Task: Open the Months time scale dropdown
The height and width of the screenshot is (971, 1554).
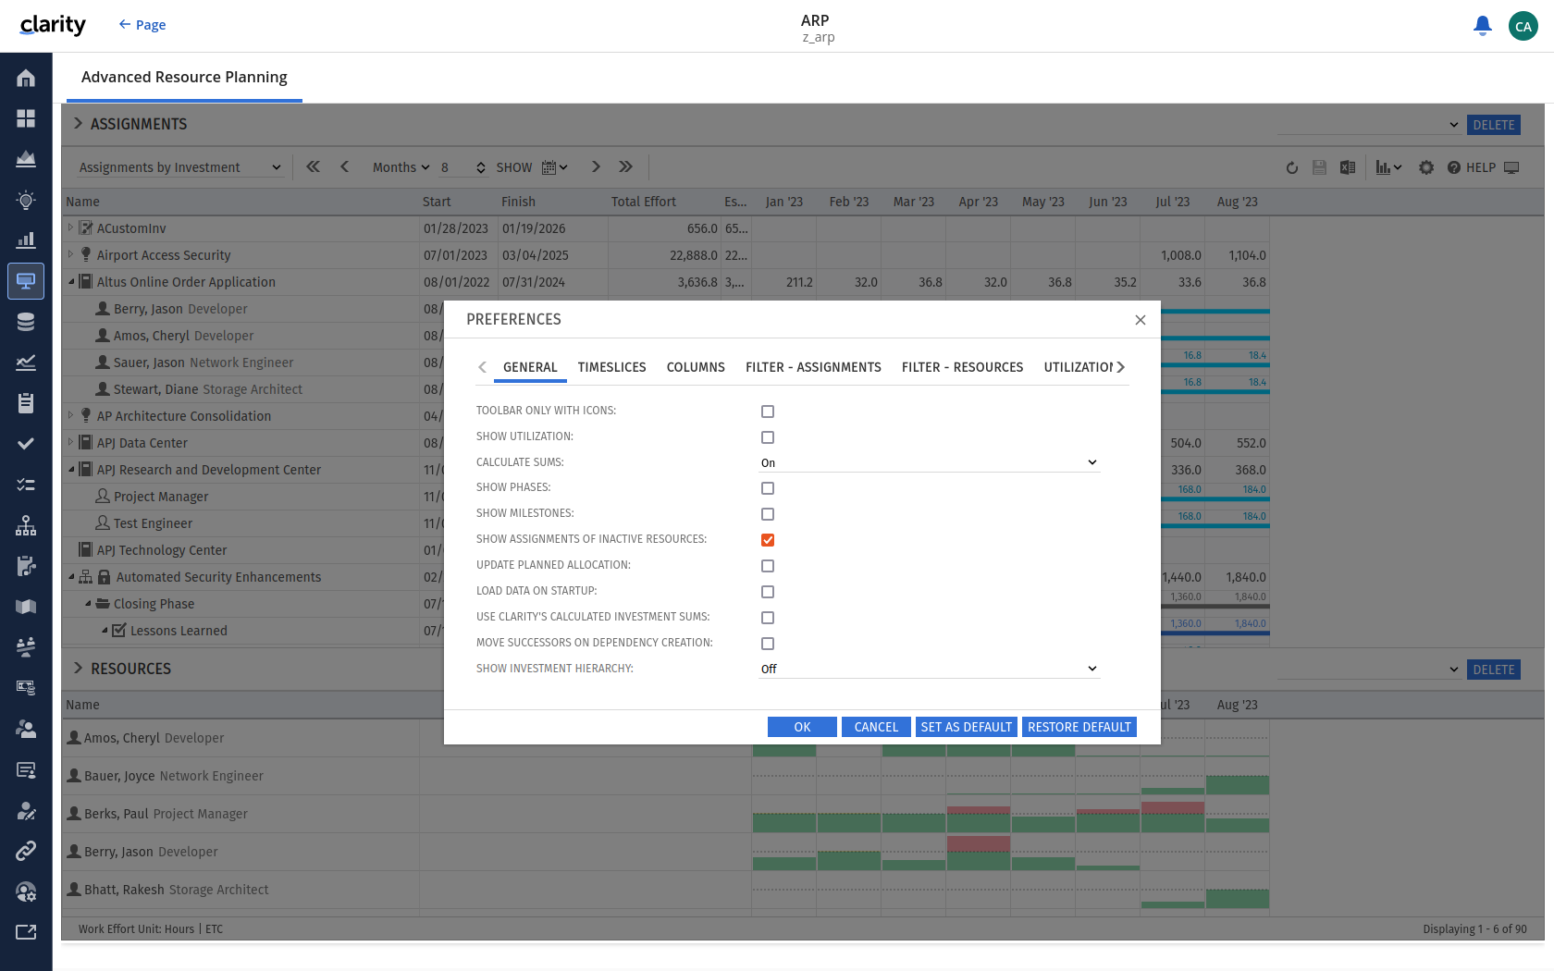Action: tap(401, 167)
